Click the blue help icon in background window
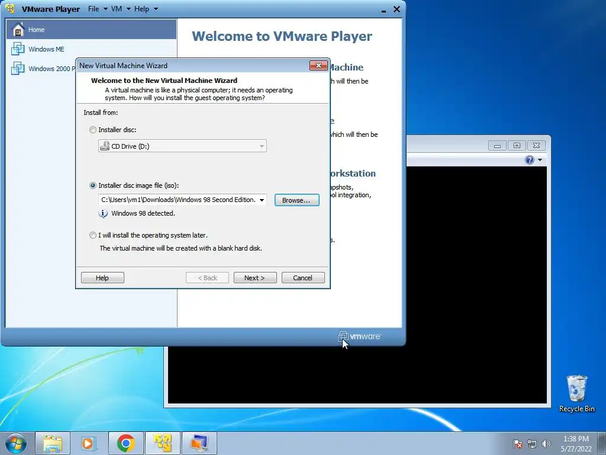The image size is (606, 455). pos(530,160)
